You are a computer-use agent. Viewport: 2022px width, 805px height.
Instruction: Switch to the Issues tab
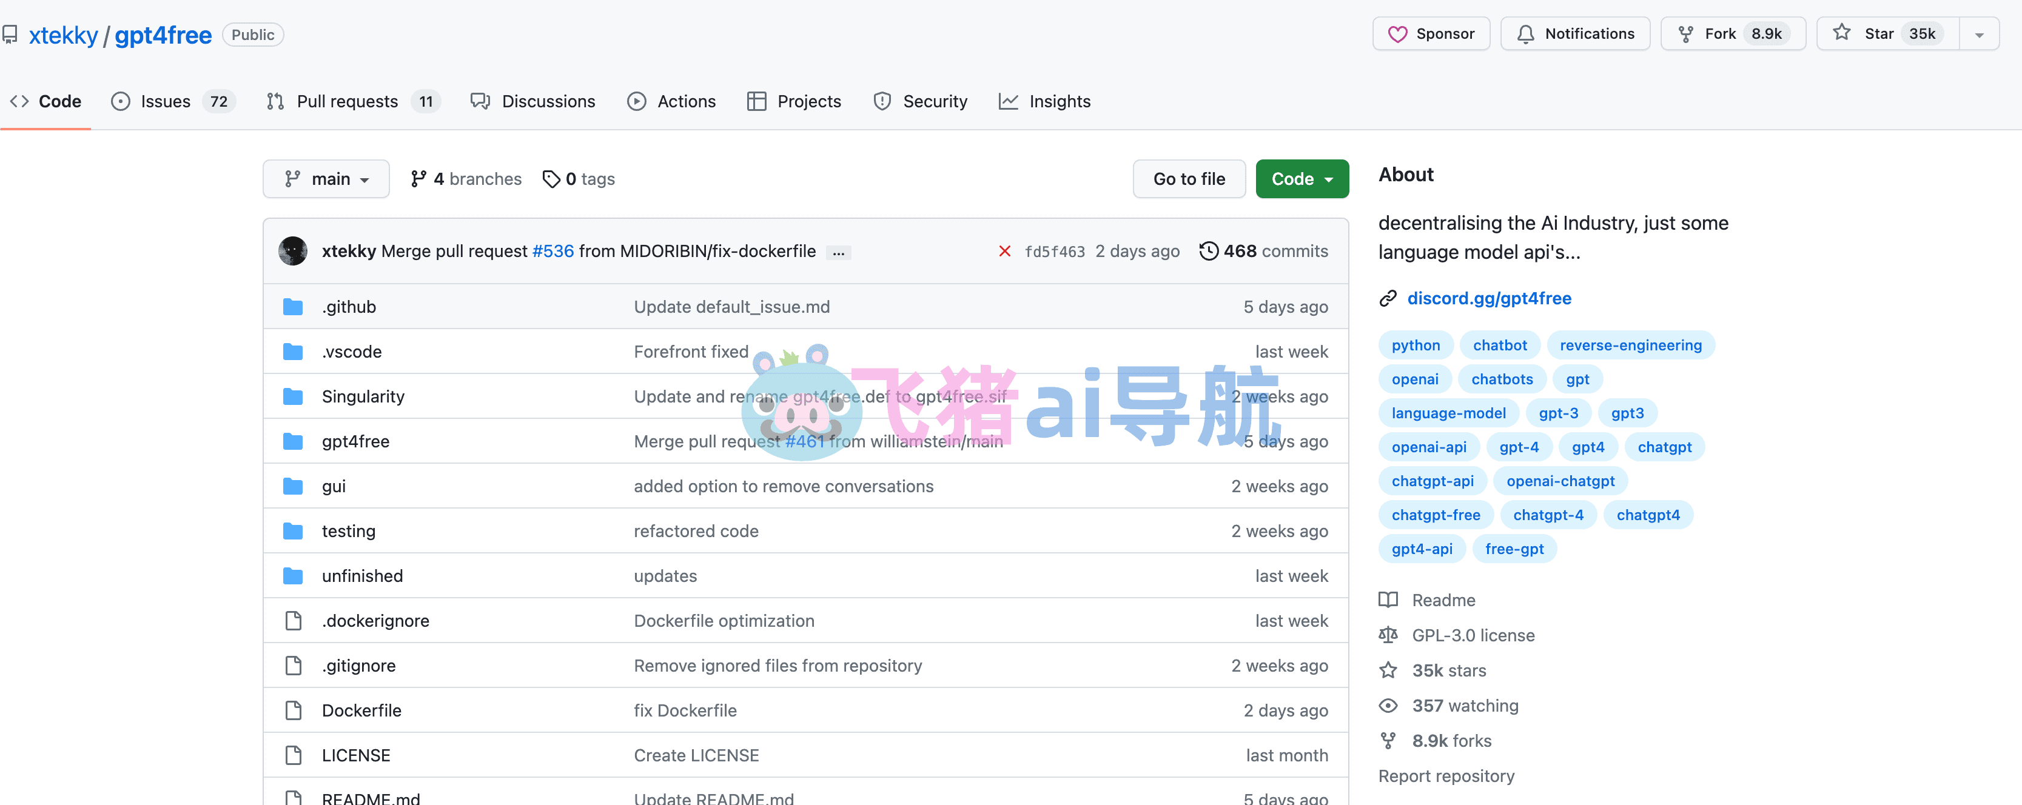[x=165, y=101]
